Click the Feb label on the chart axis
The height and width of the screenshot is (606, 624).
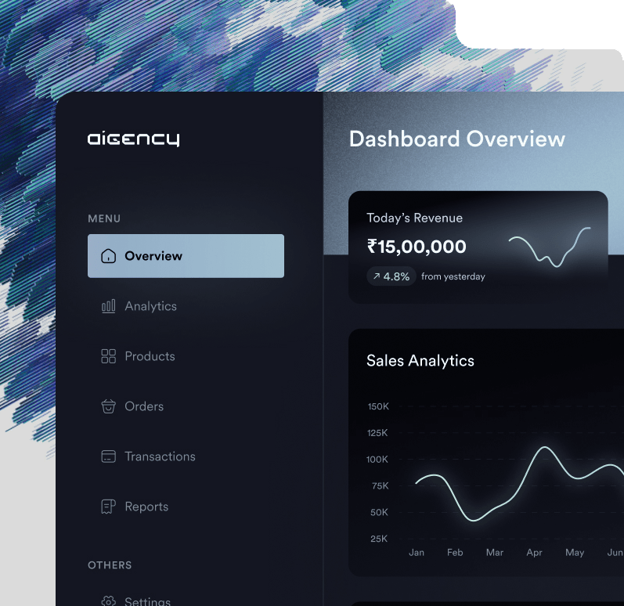(455, 552)
